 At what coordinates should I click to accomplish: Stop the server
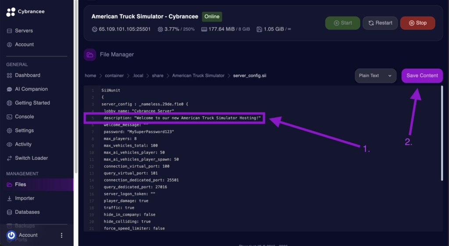coord(417,23)
